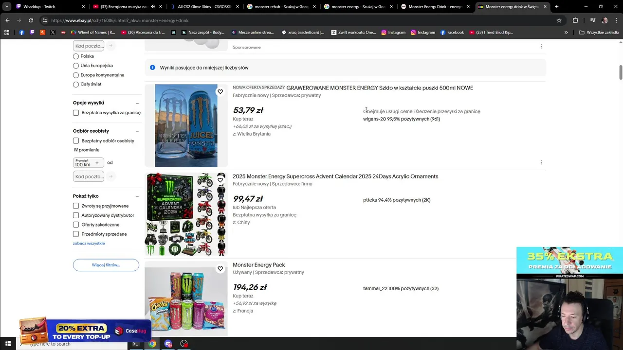623x350 pixels.
Task: Switch to monster energy Google search tab
Action: click(x=358, y=7)
